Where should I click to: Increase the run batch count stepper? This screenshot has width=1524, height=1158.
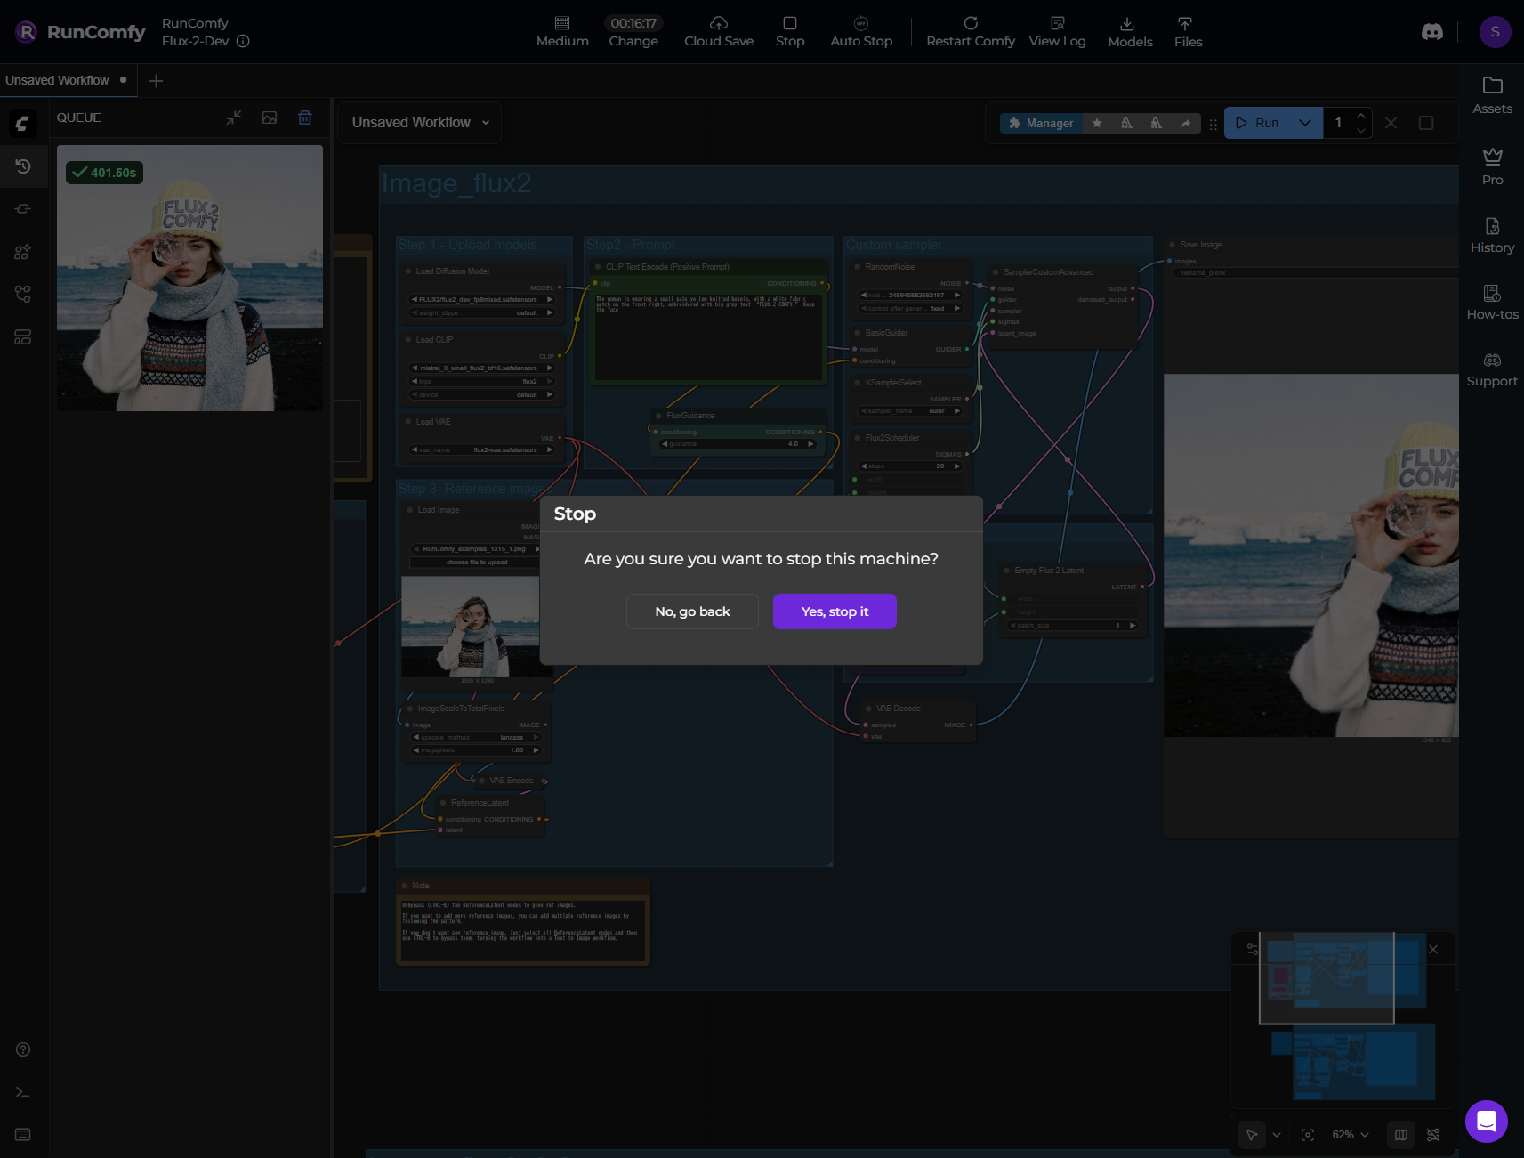coord(1360,116)
